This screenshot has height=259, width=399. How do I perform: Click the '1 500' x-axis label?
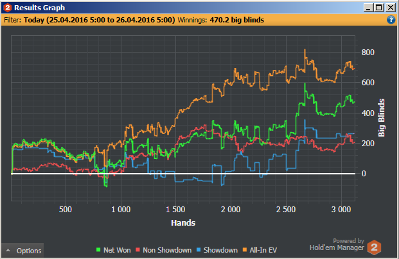click(x=175, y=210)
